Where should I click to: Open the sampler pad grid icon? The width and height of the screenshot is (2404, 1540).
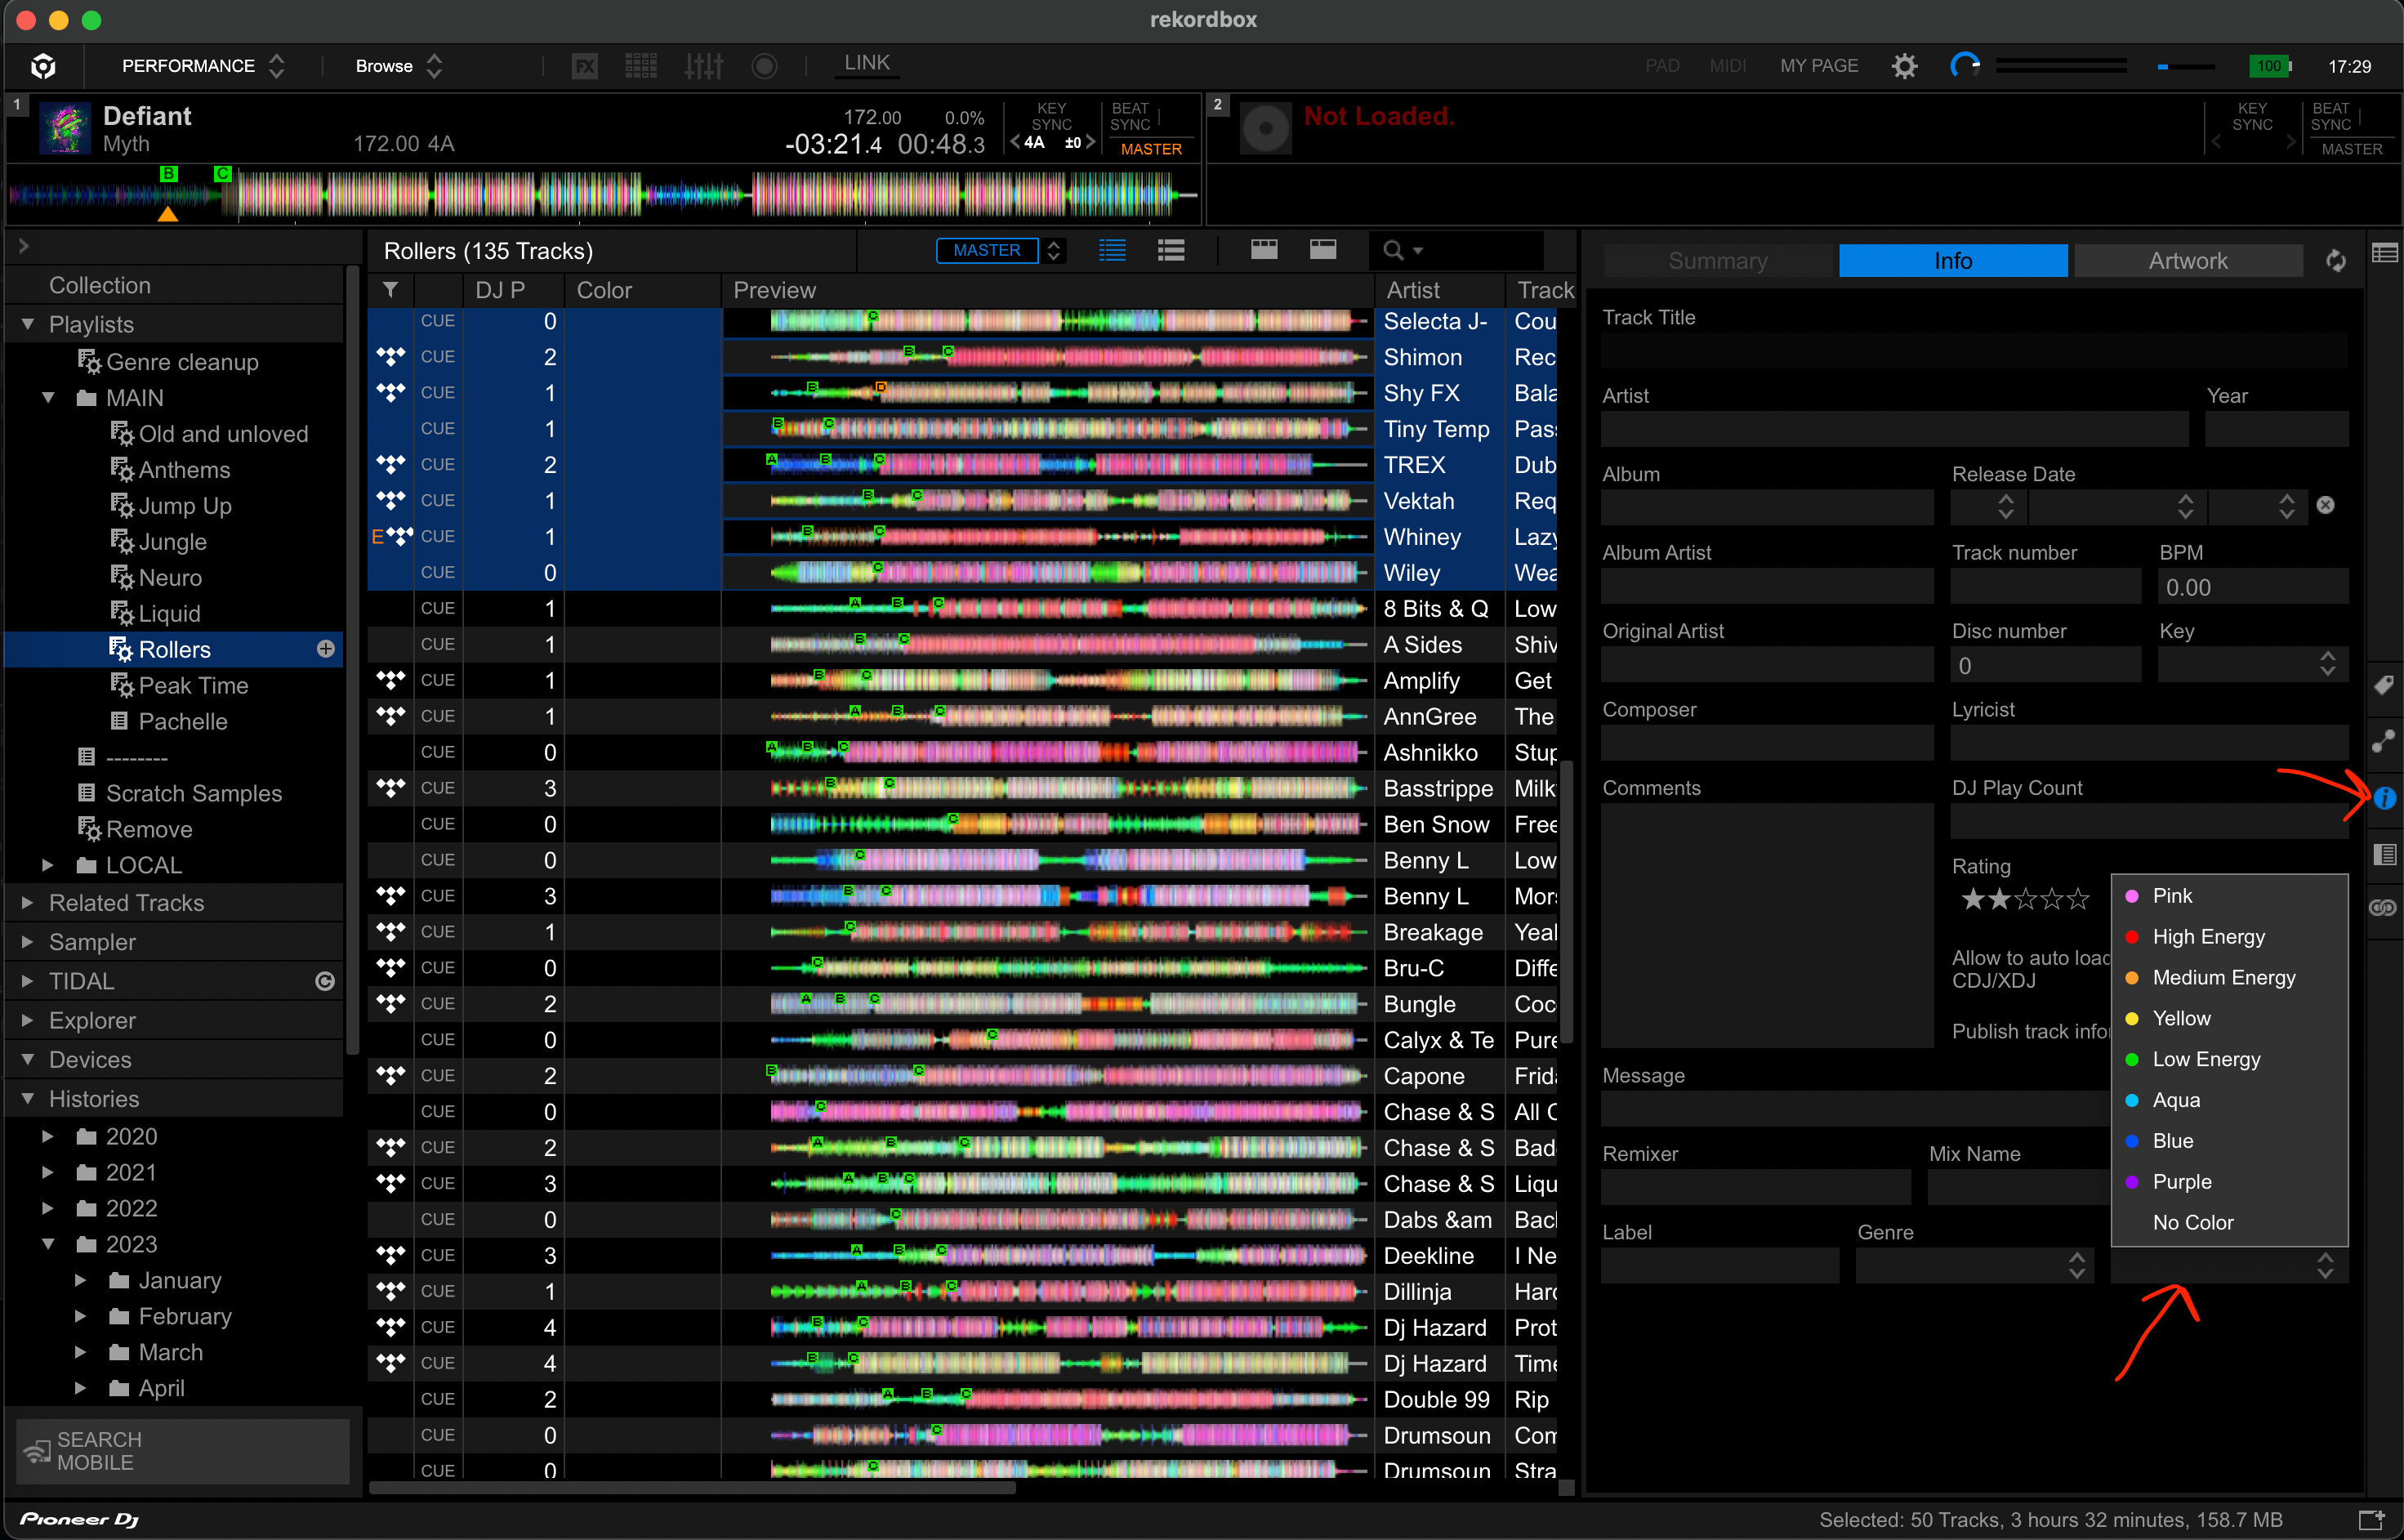tap(640, 66)
